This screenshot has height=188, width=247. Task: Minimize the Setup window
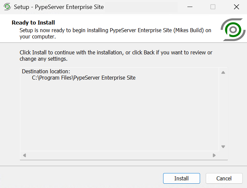[190, 7]
